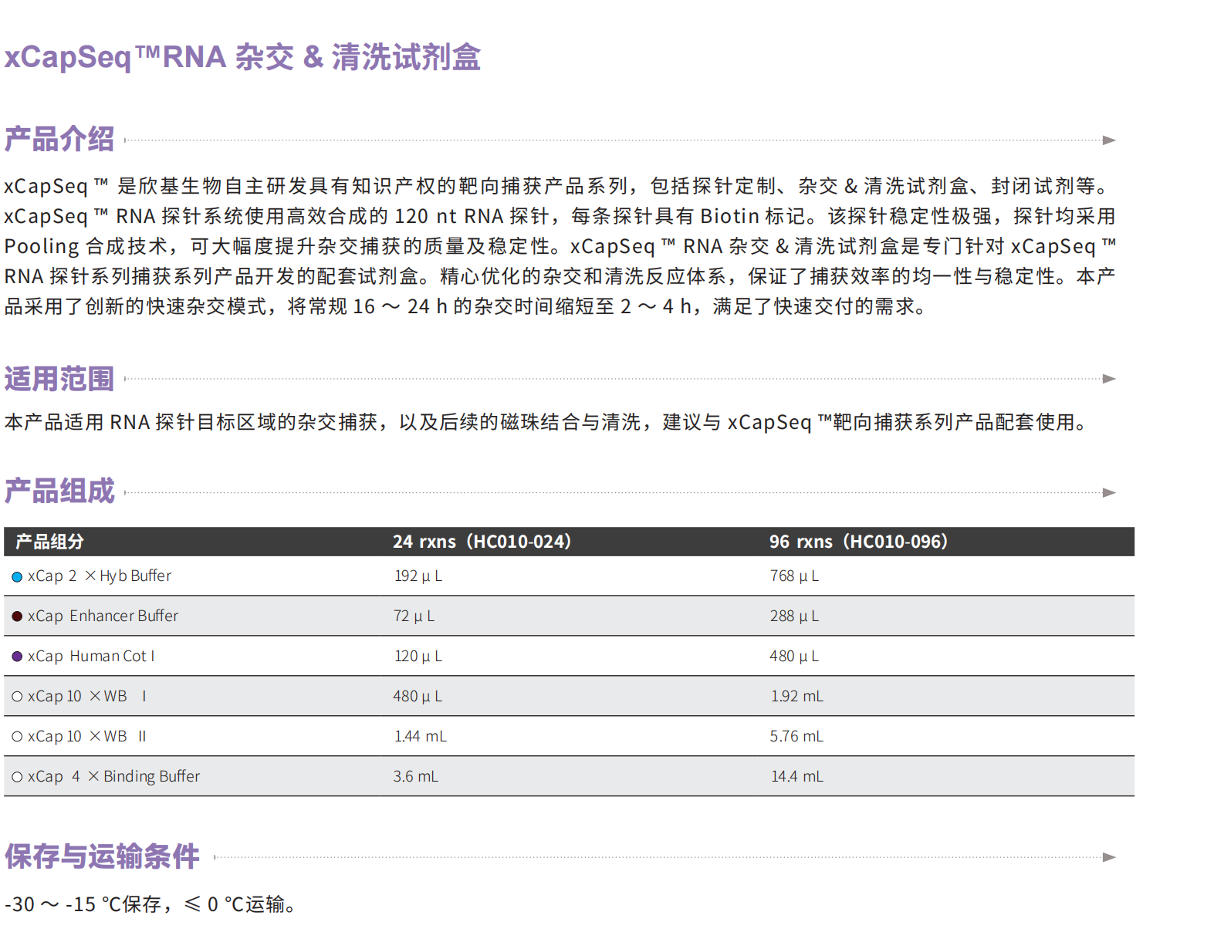This screenshot has height=949, width=1214.
Task: Click the xCap 2×Hyb Buffer row label
Action: (100, 576)
